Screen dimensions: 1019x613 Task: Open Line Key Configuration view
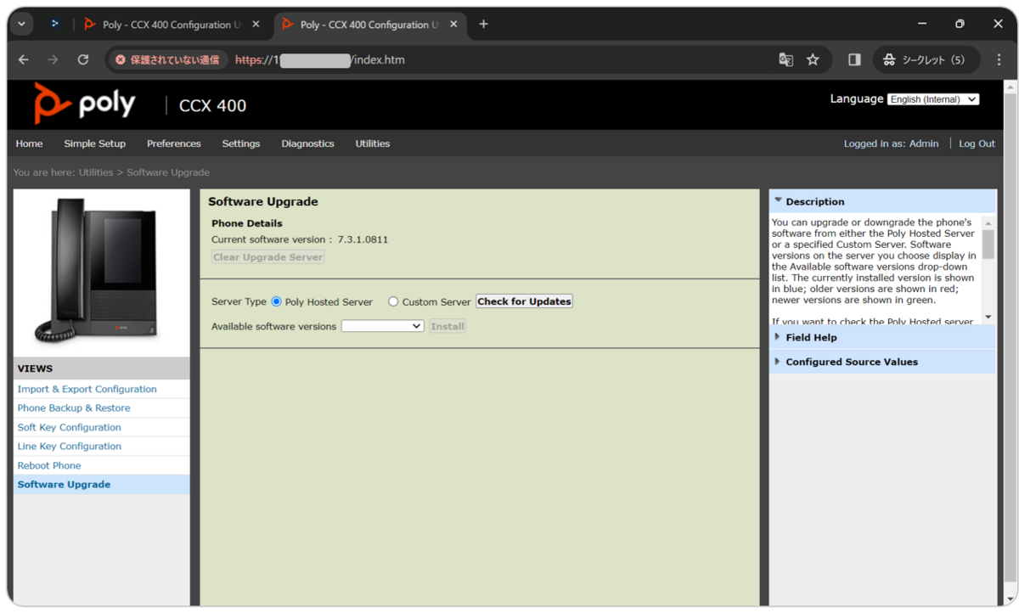coord(70,447)
